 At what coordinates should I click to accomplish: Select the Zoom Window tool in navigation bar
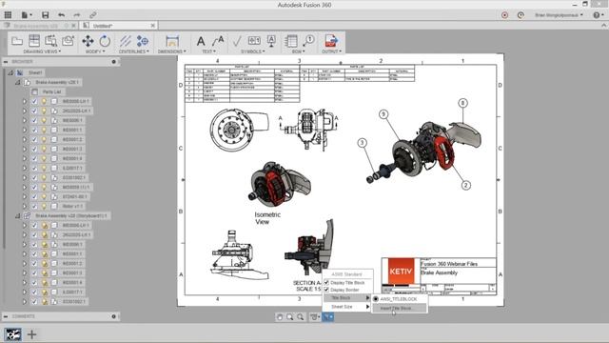pyautogui.click(x=289, y=317)
